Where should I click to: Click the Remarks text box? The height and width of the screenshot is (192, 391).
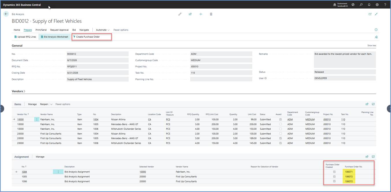click(345, 59)
